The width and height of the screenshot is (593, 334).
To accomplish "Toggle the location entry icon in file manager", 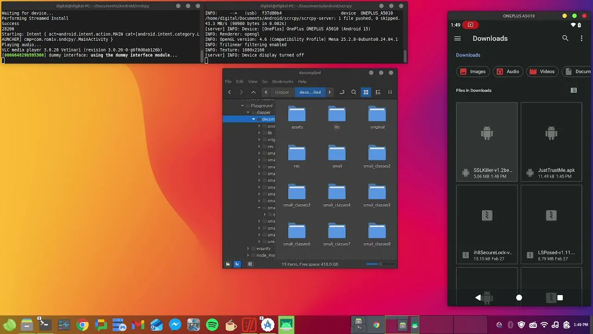I will click(x=342, y=92).
